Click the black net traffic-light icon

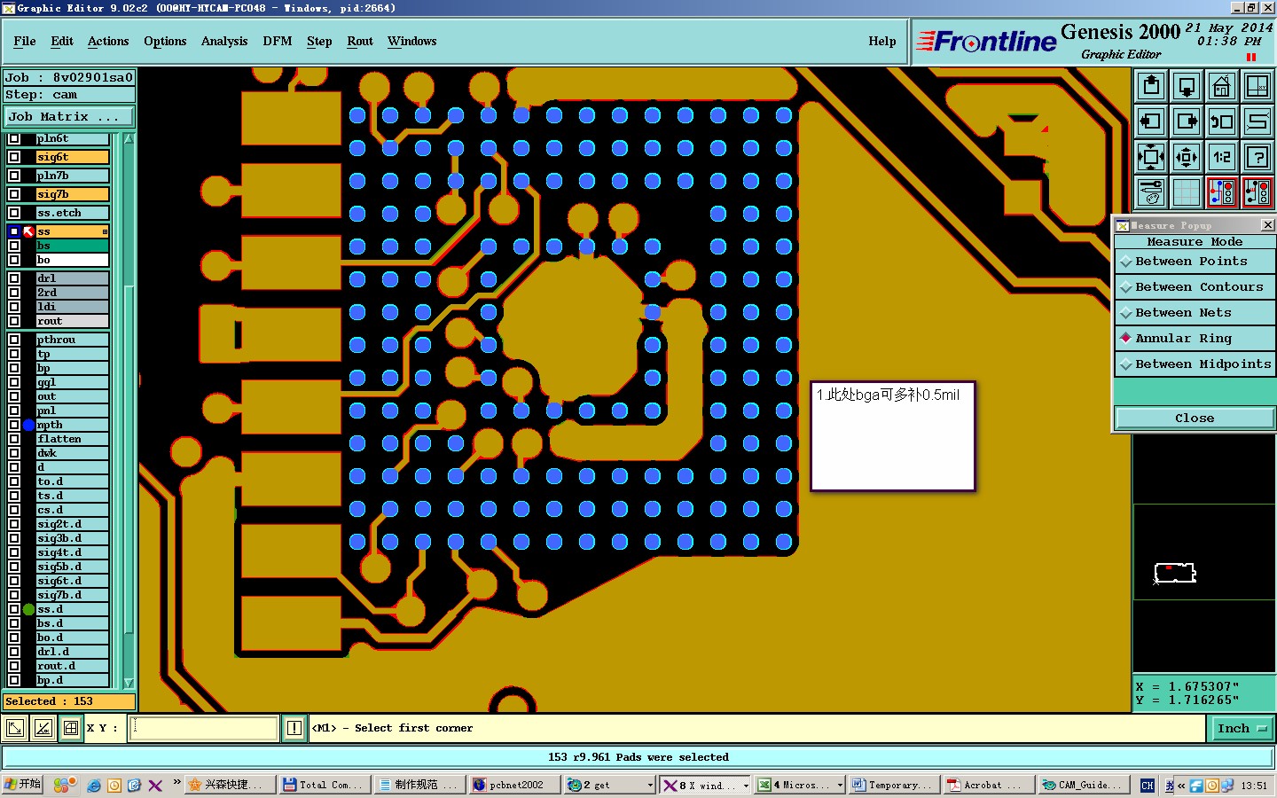1257,192
